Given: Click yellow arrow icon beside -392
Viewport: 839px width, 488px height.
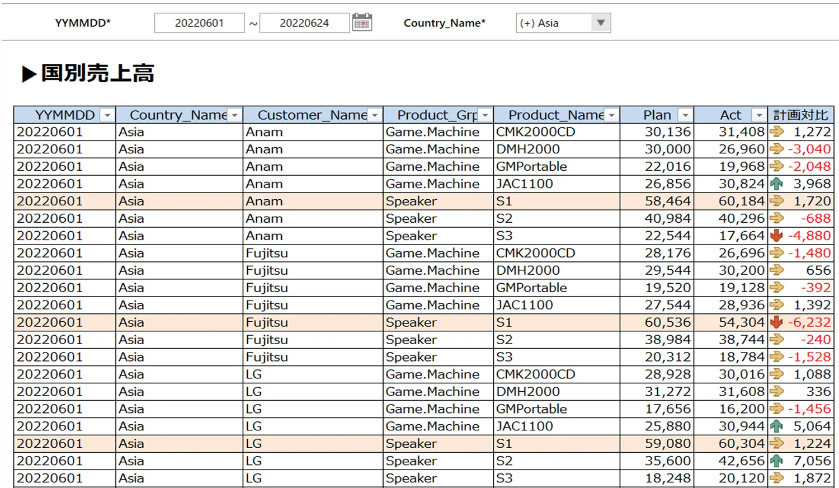Looking at the screenshot, I should click(776, 288).
